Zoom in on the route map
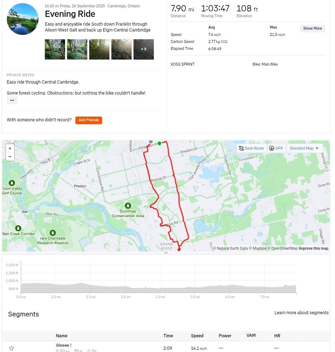Viewport: 335px width, 352px height. 10,148
